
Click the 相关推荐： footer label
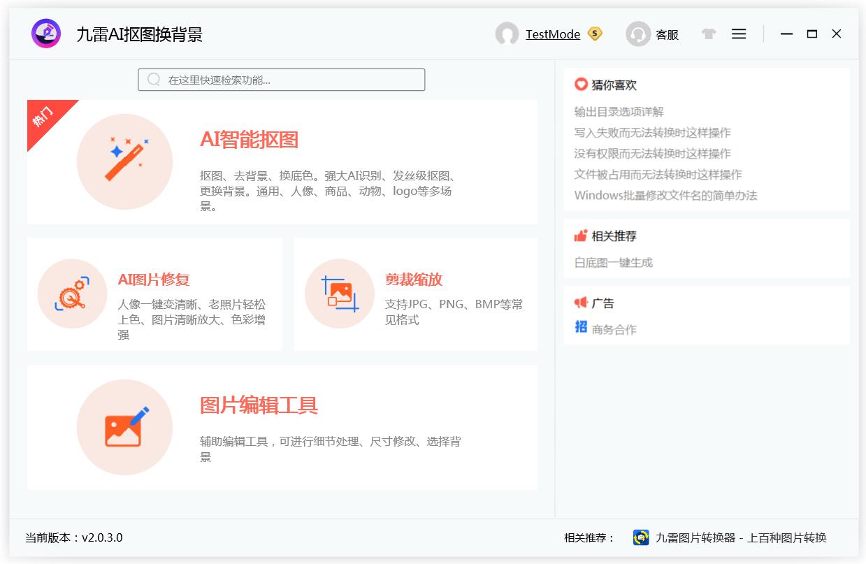(x=589, y=537)
